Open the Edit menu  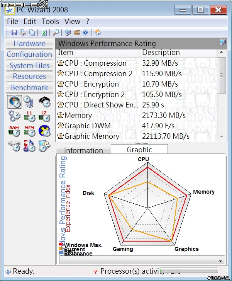30,22
